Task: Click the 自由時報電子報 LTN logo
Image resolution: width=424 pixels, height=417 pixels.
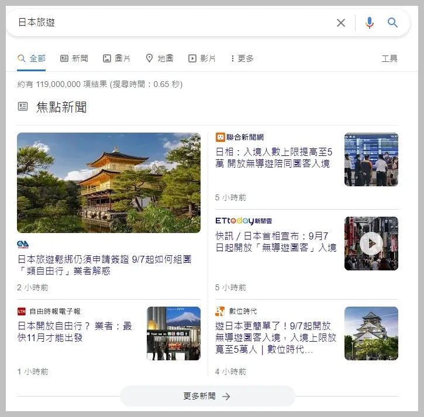Action: (22, 311)
